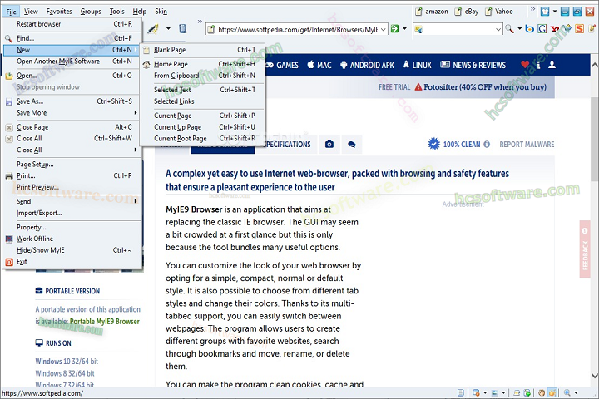Click the document-stack status bar icon
The image size is (599, 399).
tap(517, 392)
